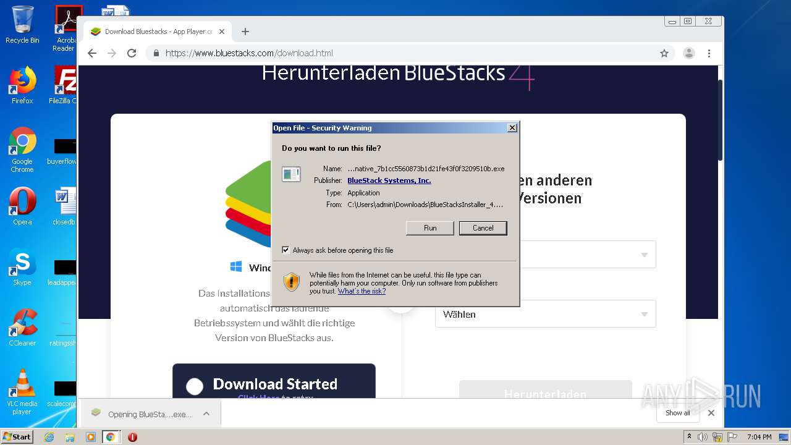Open the What's the risk? link
The image size is (791, 445).
tap(362, 291)
